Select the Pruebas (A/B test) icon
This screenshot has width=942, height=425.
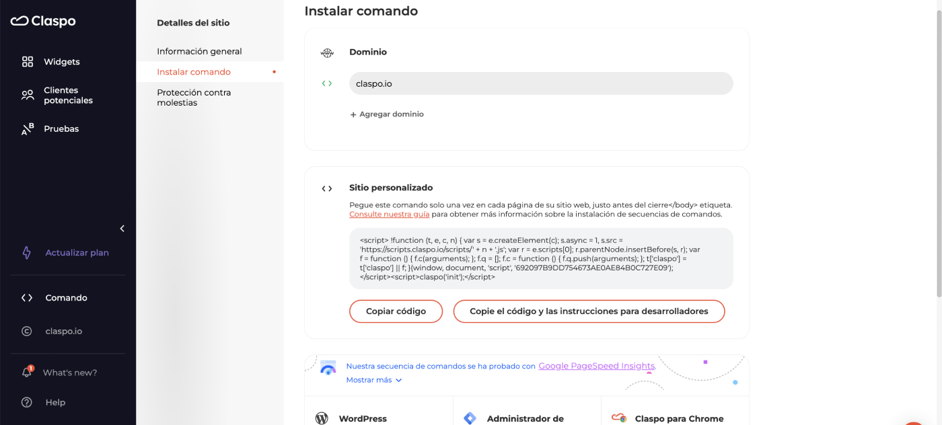click(27, 128)
